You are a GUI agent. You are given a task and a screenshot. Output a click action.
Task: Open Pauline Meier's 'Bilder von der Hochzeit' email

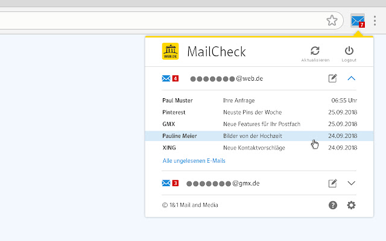[259, 136]
